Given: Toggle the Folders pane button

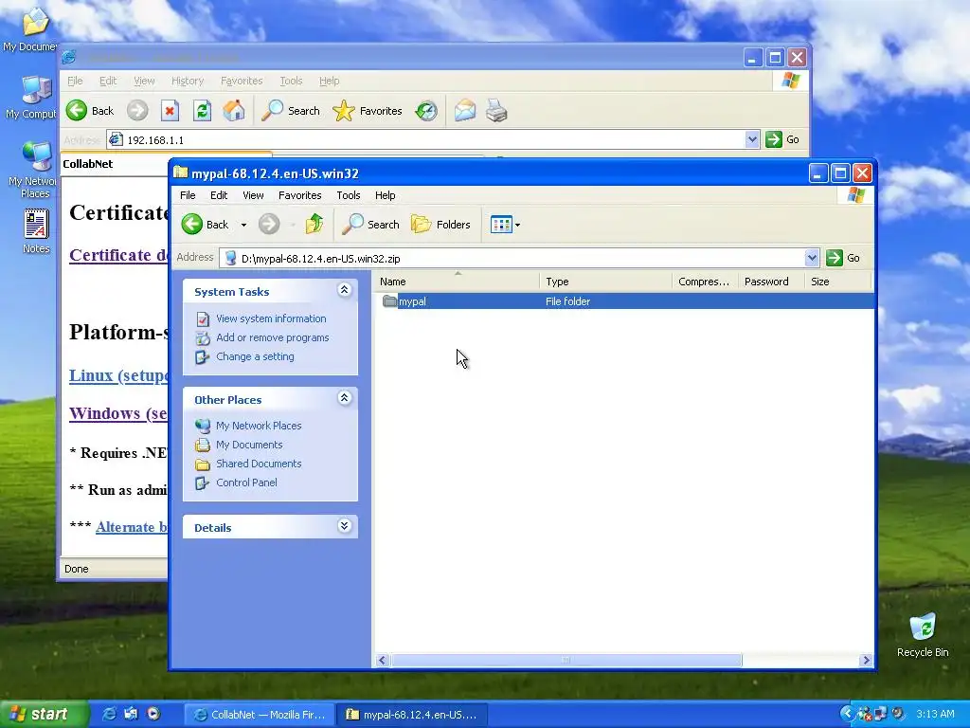Looking at the screenshot, I should tap(440, 225).
